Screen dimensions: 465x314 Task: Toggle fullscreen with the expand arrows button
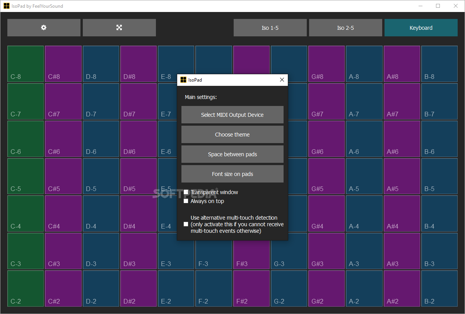[119, 28]
